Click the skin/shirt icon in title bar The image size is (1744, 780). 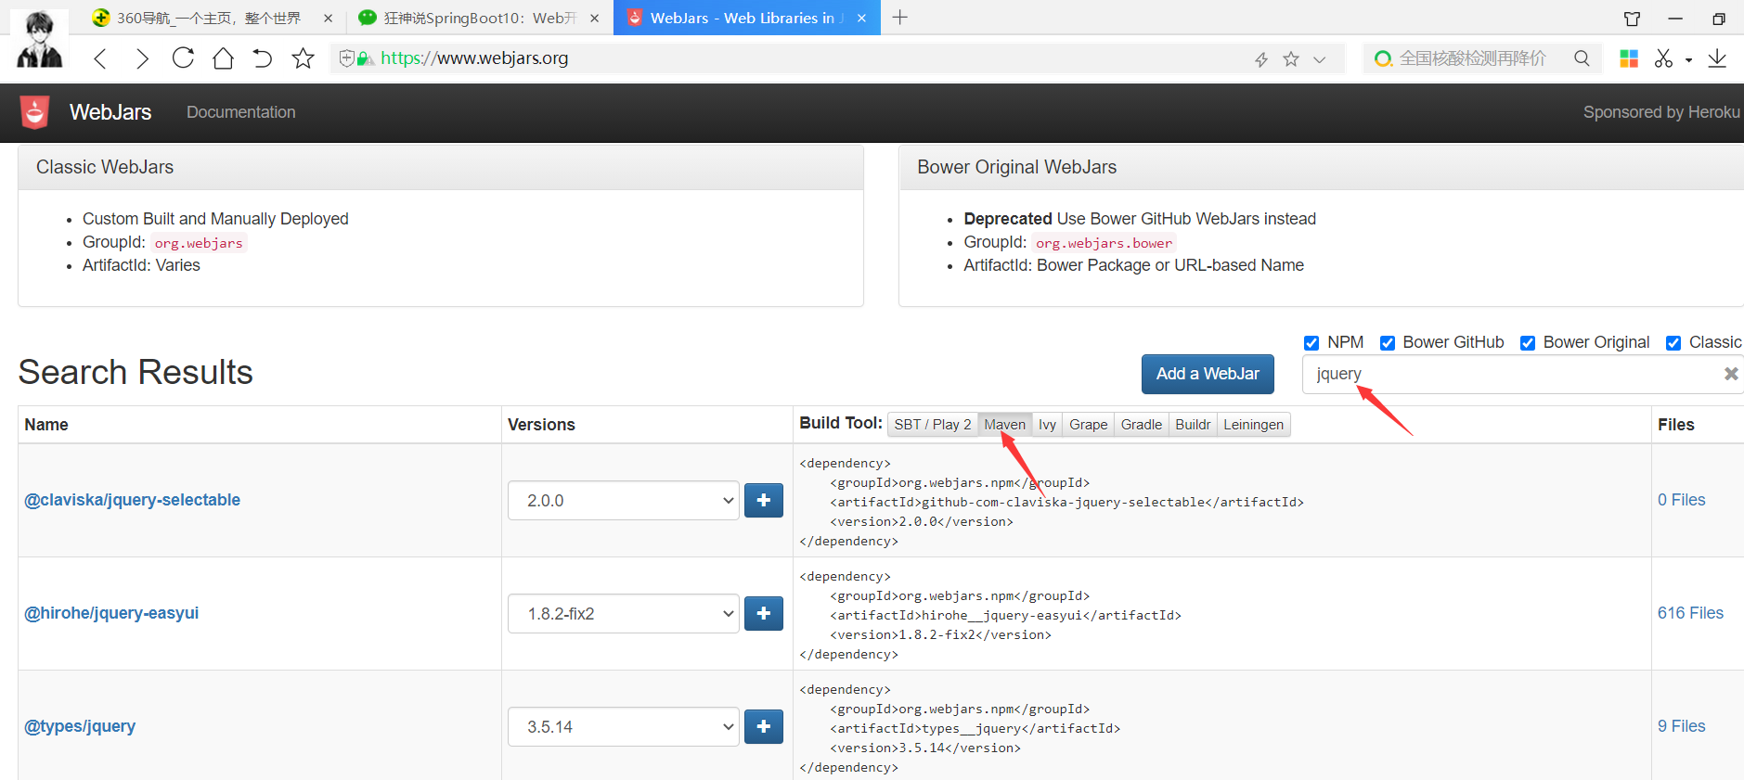pos(1632,19)
